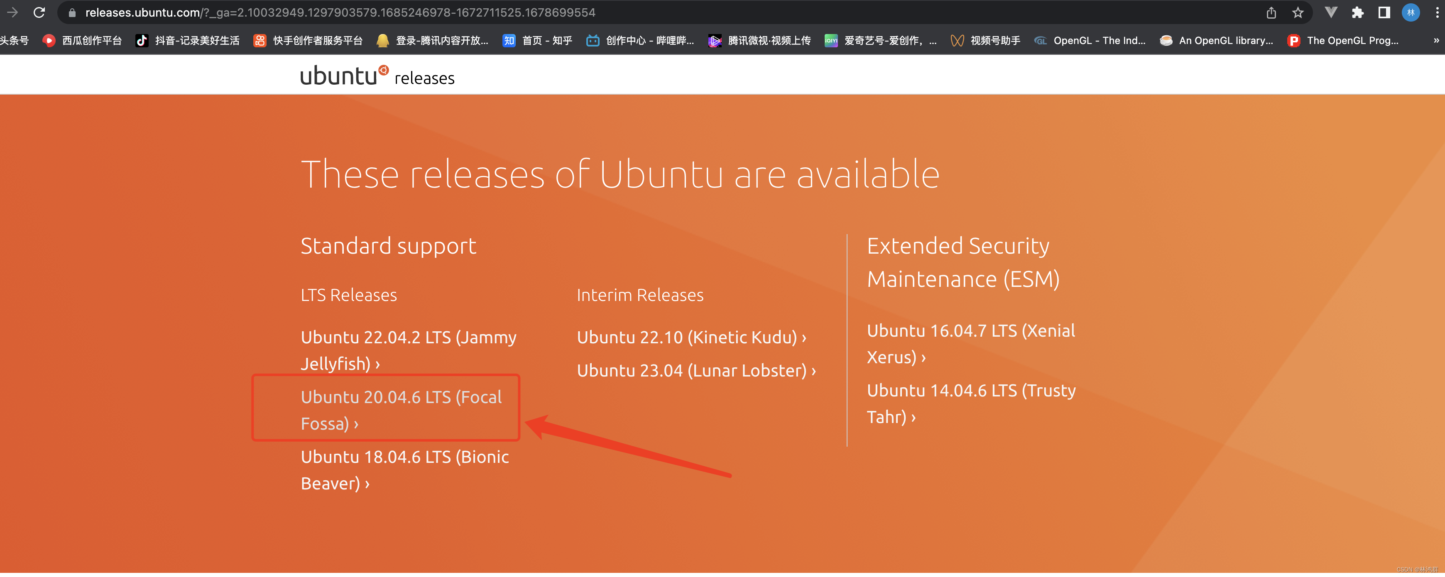
Task: Open the 登录-腾讯内容开放 bookmark
Action: coord(432,40)
